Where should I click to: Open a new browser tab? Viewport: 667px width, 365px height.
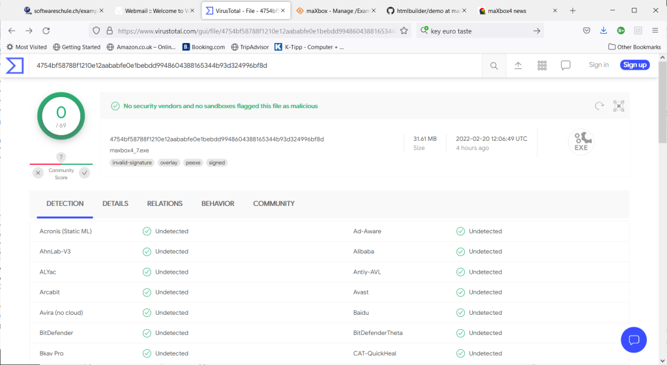[572, 11]
